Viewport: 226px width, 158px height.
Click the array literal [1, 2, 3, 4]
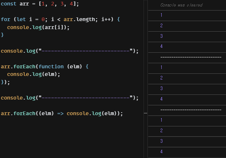[57, 4]
